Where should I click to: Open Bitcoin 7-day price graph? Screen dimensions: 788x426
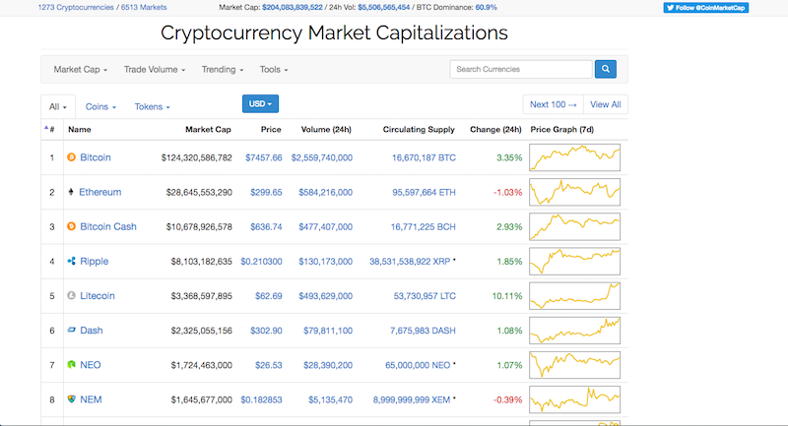[575, 157]
